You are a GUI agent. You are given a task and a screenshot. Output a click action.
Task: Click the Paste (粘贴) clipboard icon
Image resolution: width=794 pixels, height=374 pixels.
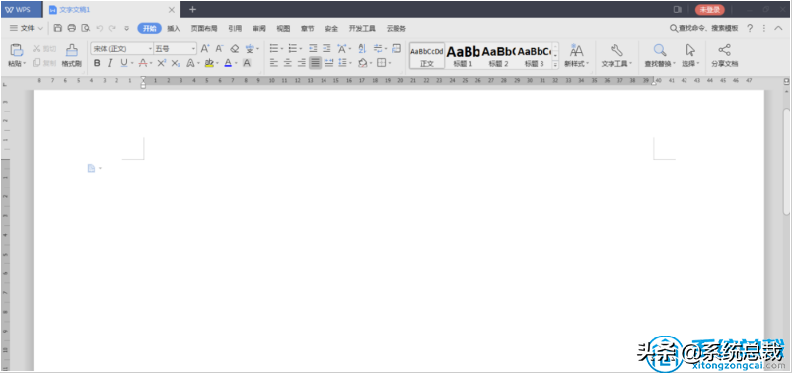[17, 49]
